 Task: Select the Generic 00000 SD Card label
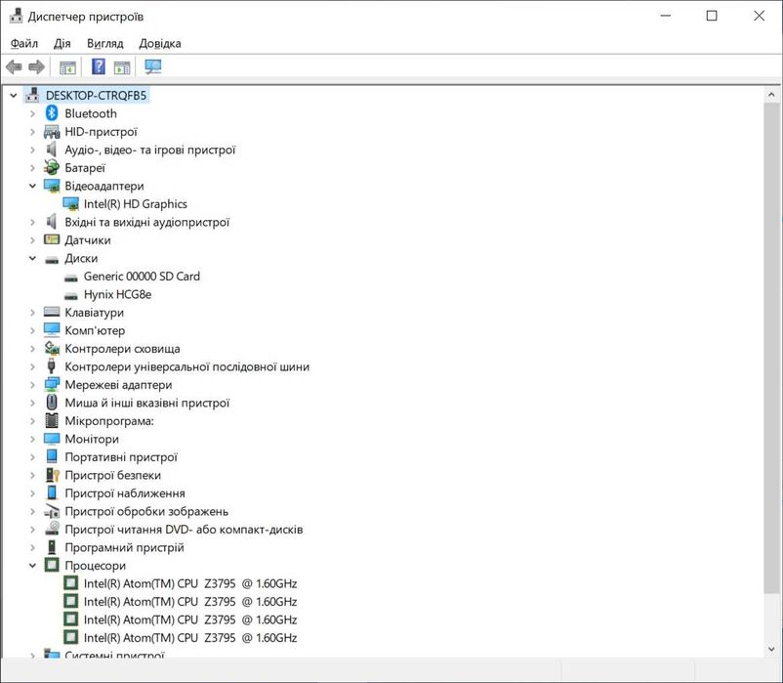[142, 277]
